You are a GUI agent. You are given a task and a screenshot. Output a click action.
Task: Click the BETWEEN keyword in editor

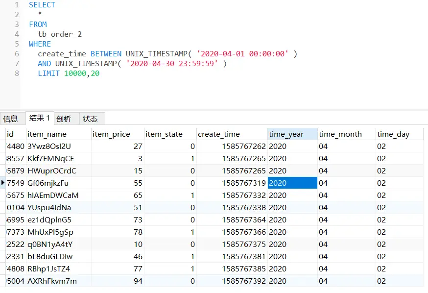[106, 54]
